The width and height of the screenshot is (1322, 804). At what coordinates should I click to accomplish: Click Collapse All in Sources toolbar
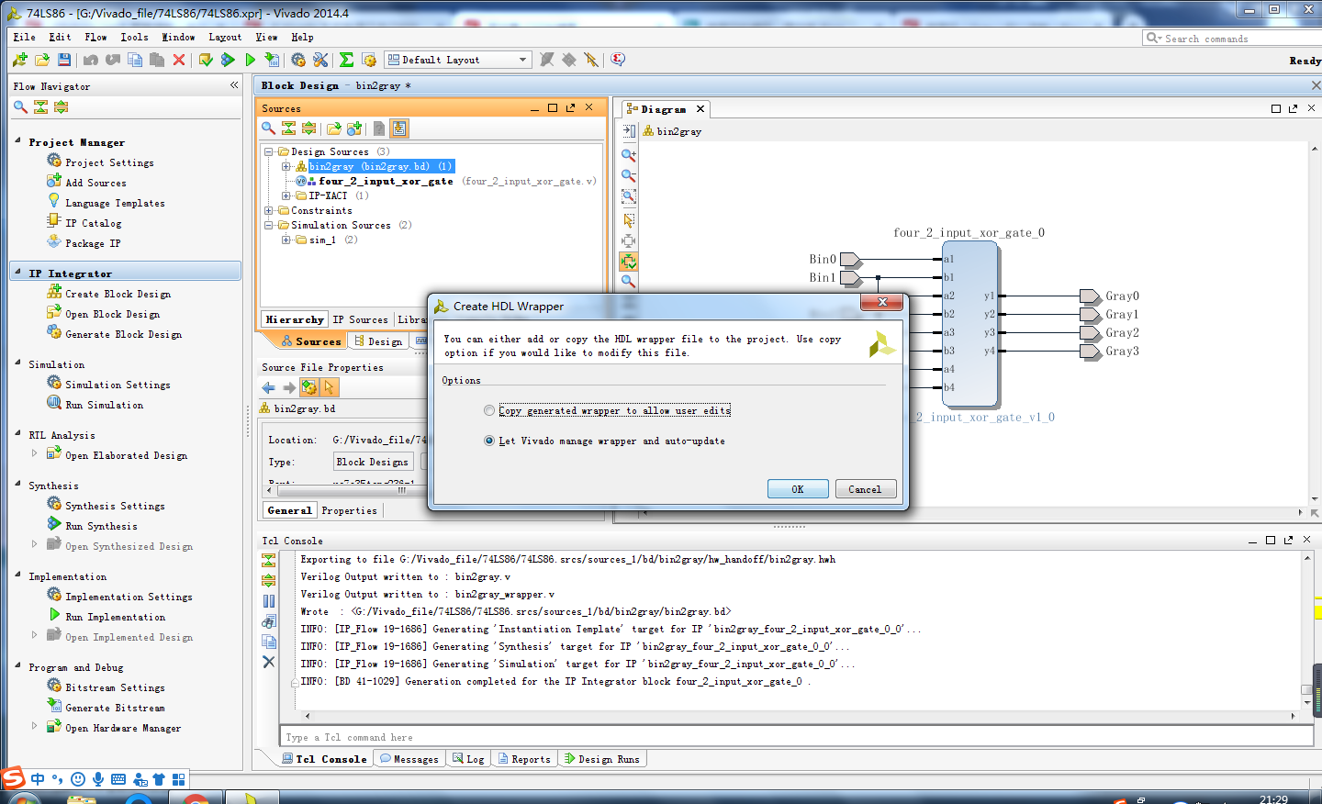pyautogui.click(x=288, y=128)
